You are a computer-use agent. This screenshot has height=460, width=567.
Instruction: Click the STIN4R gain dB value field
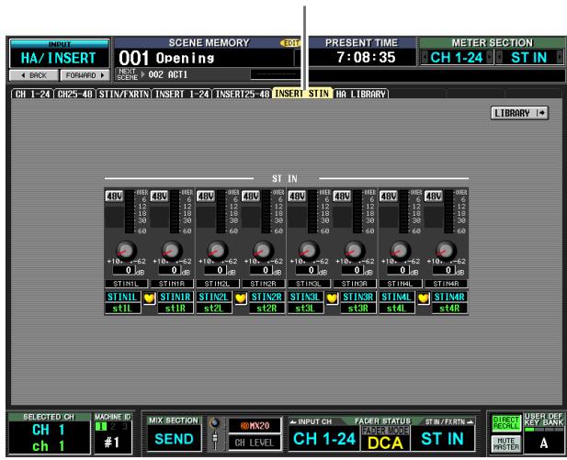click(x=444, y=270)
